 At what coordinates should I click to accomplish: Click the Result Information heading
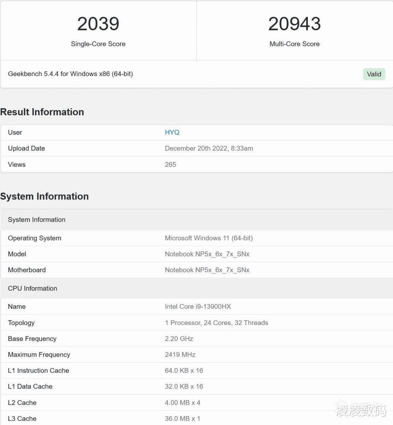point(42,112)
